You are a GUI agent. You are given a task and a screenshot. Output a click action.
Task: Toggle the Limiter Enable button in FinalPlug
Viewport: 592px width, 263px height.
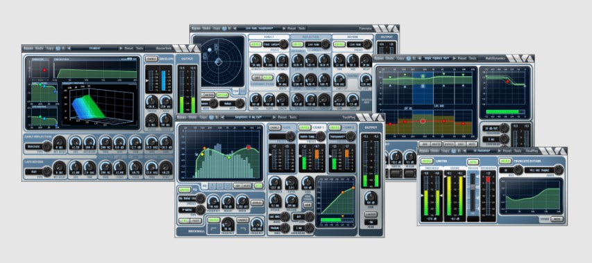click(x=426, y=161)
